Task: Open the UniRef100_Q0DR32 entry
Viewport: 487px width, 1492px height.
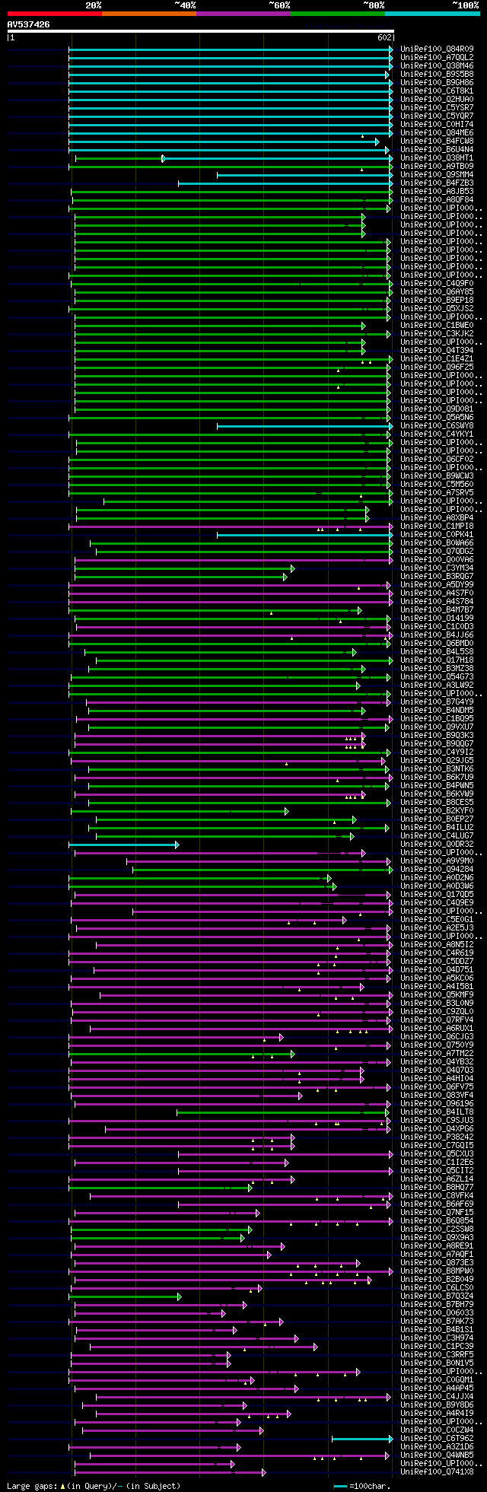Action: coord(437,845)
